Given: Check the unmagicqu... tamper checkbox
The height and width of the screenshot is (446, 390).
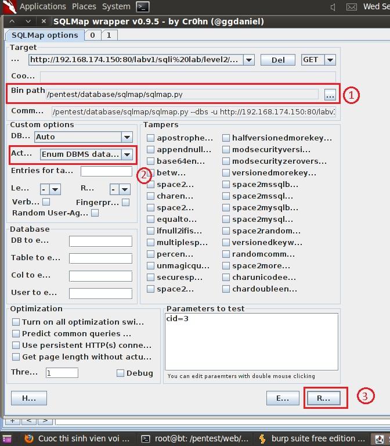Looking at the screenshot, I should tap(150, 265).
